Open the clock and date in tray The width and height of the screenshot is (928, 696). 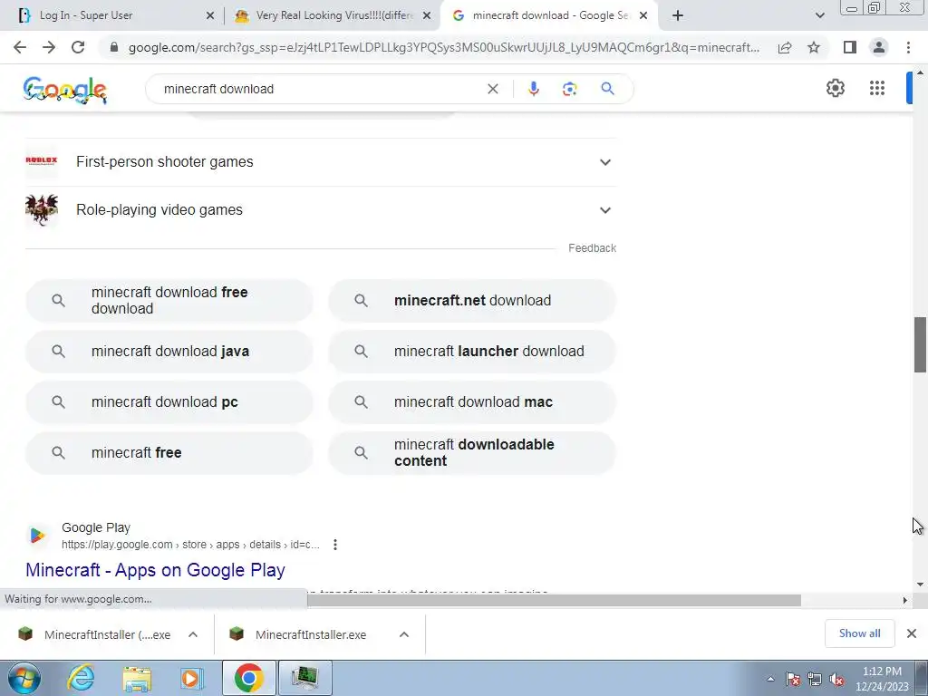click(x=882, y=679)
